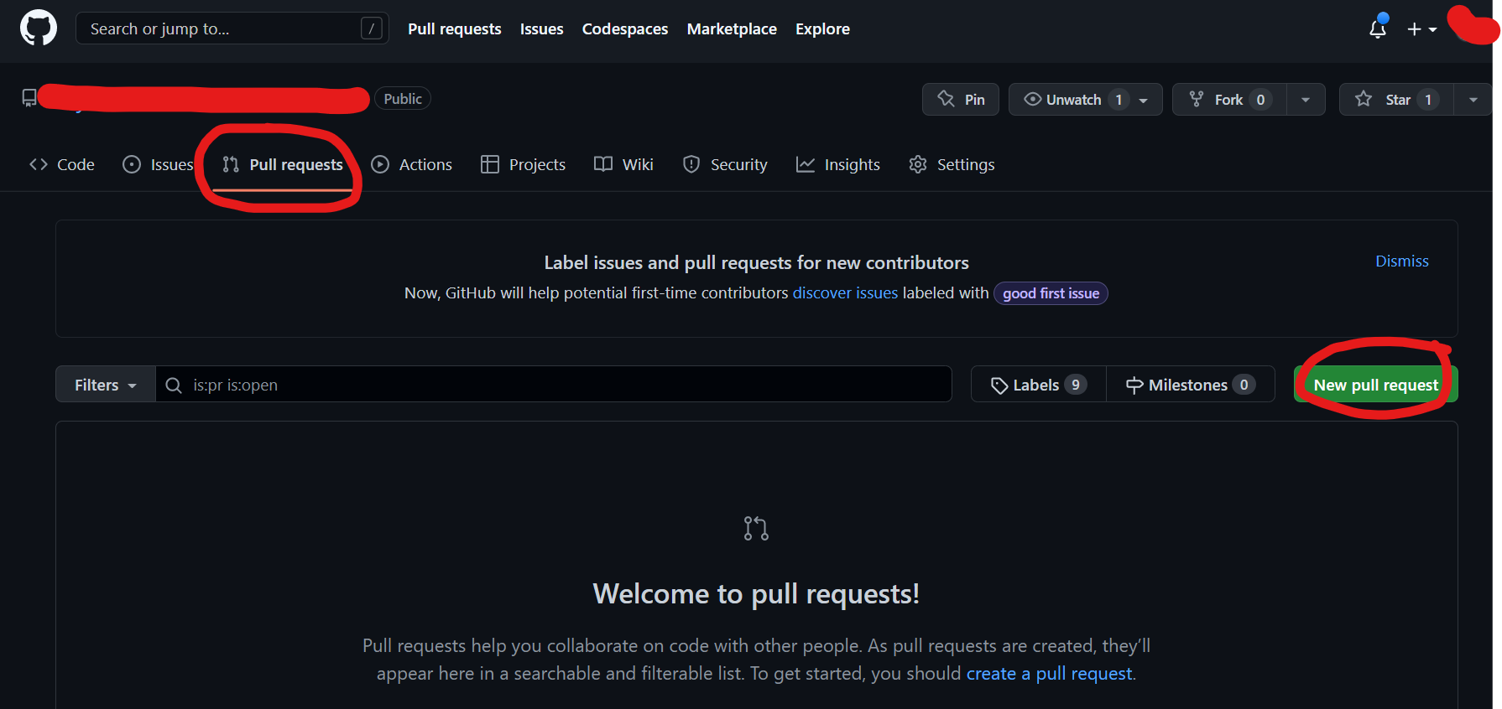The height and width of the screenshot is (709, 1502).
Task: Click the Security shield icon
Action: click(x=691, y=164)
